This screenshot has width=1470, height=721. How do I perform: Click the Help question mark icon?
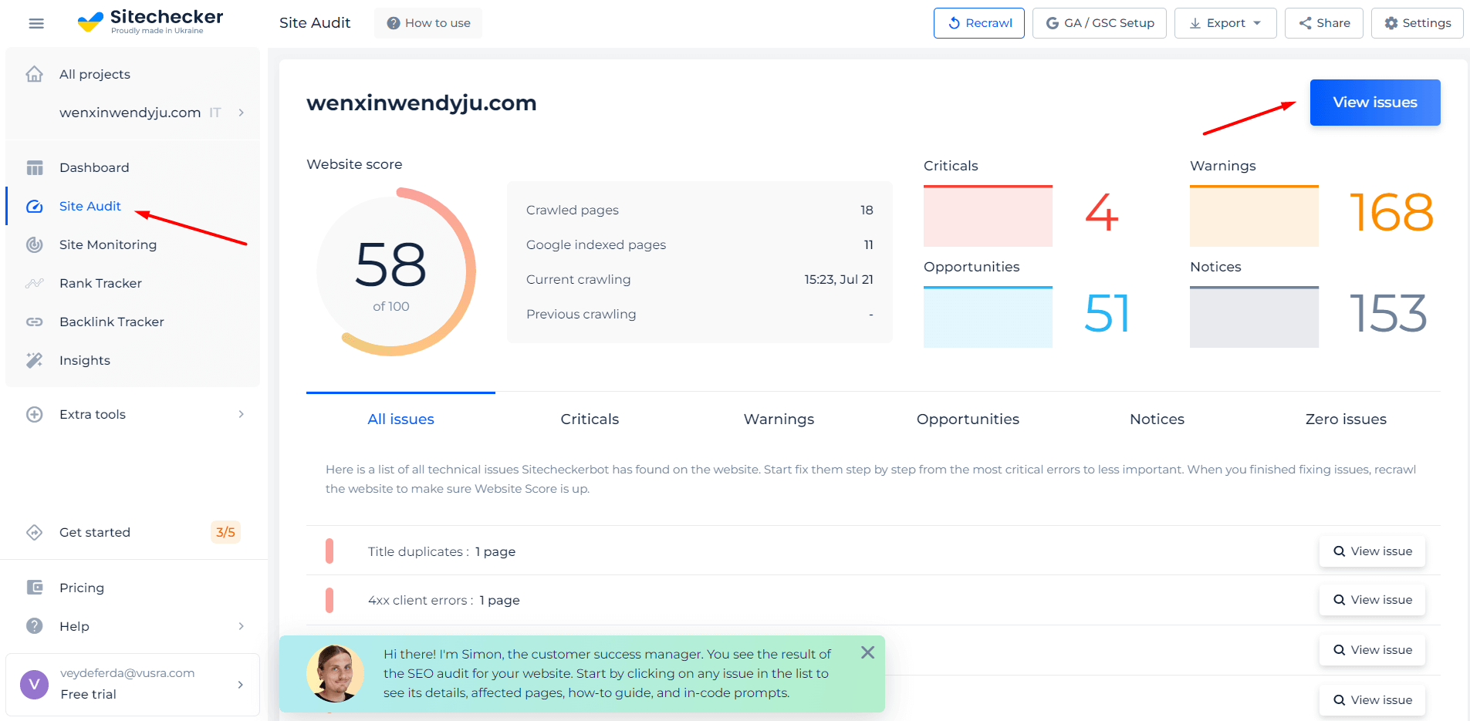point(35,626)
